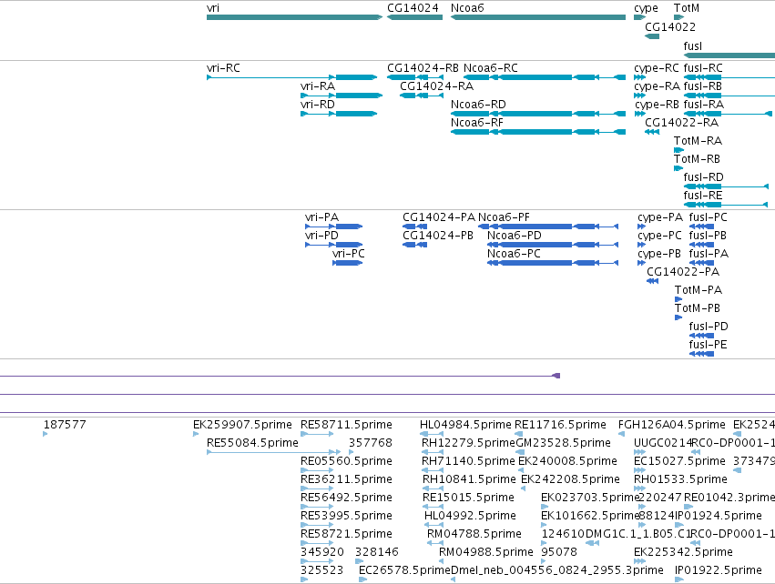Select the RE58711.5prime EST feature
This screenshot has width=775, height=584.
[x=317, y=433]
